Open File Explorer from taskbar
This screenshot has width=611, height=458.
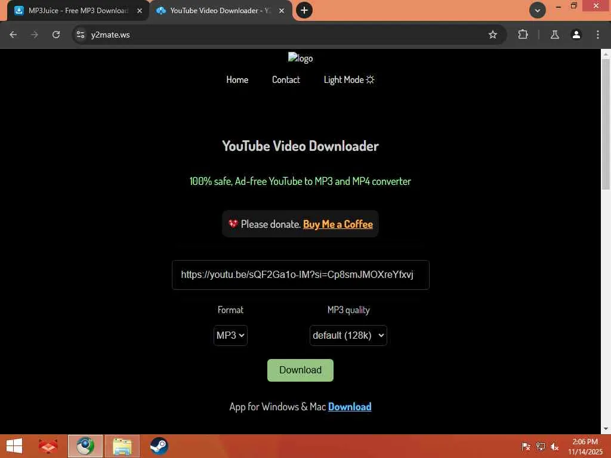122,446
